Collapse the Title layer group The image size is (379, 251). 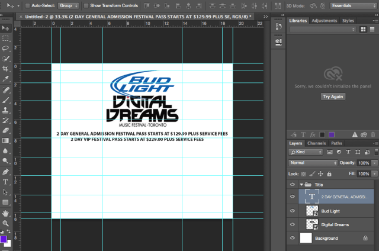[301, 185]
